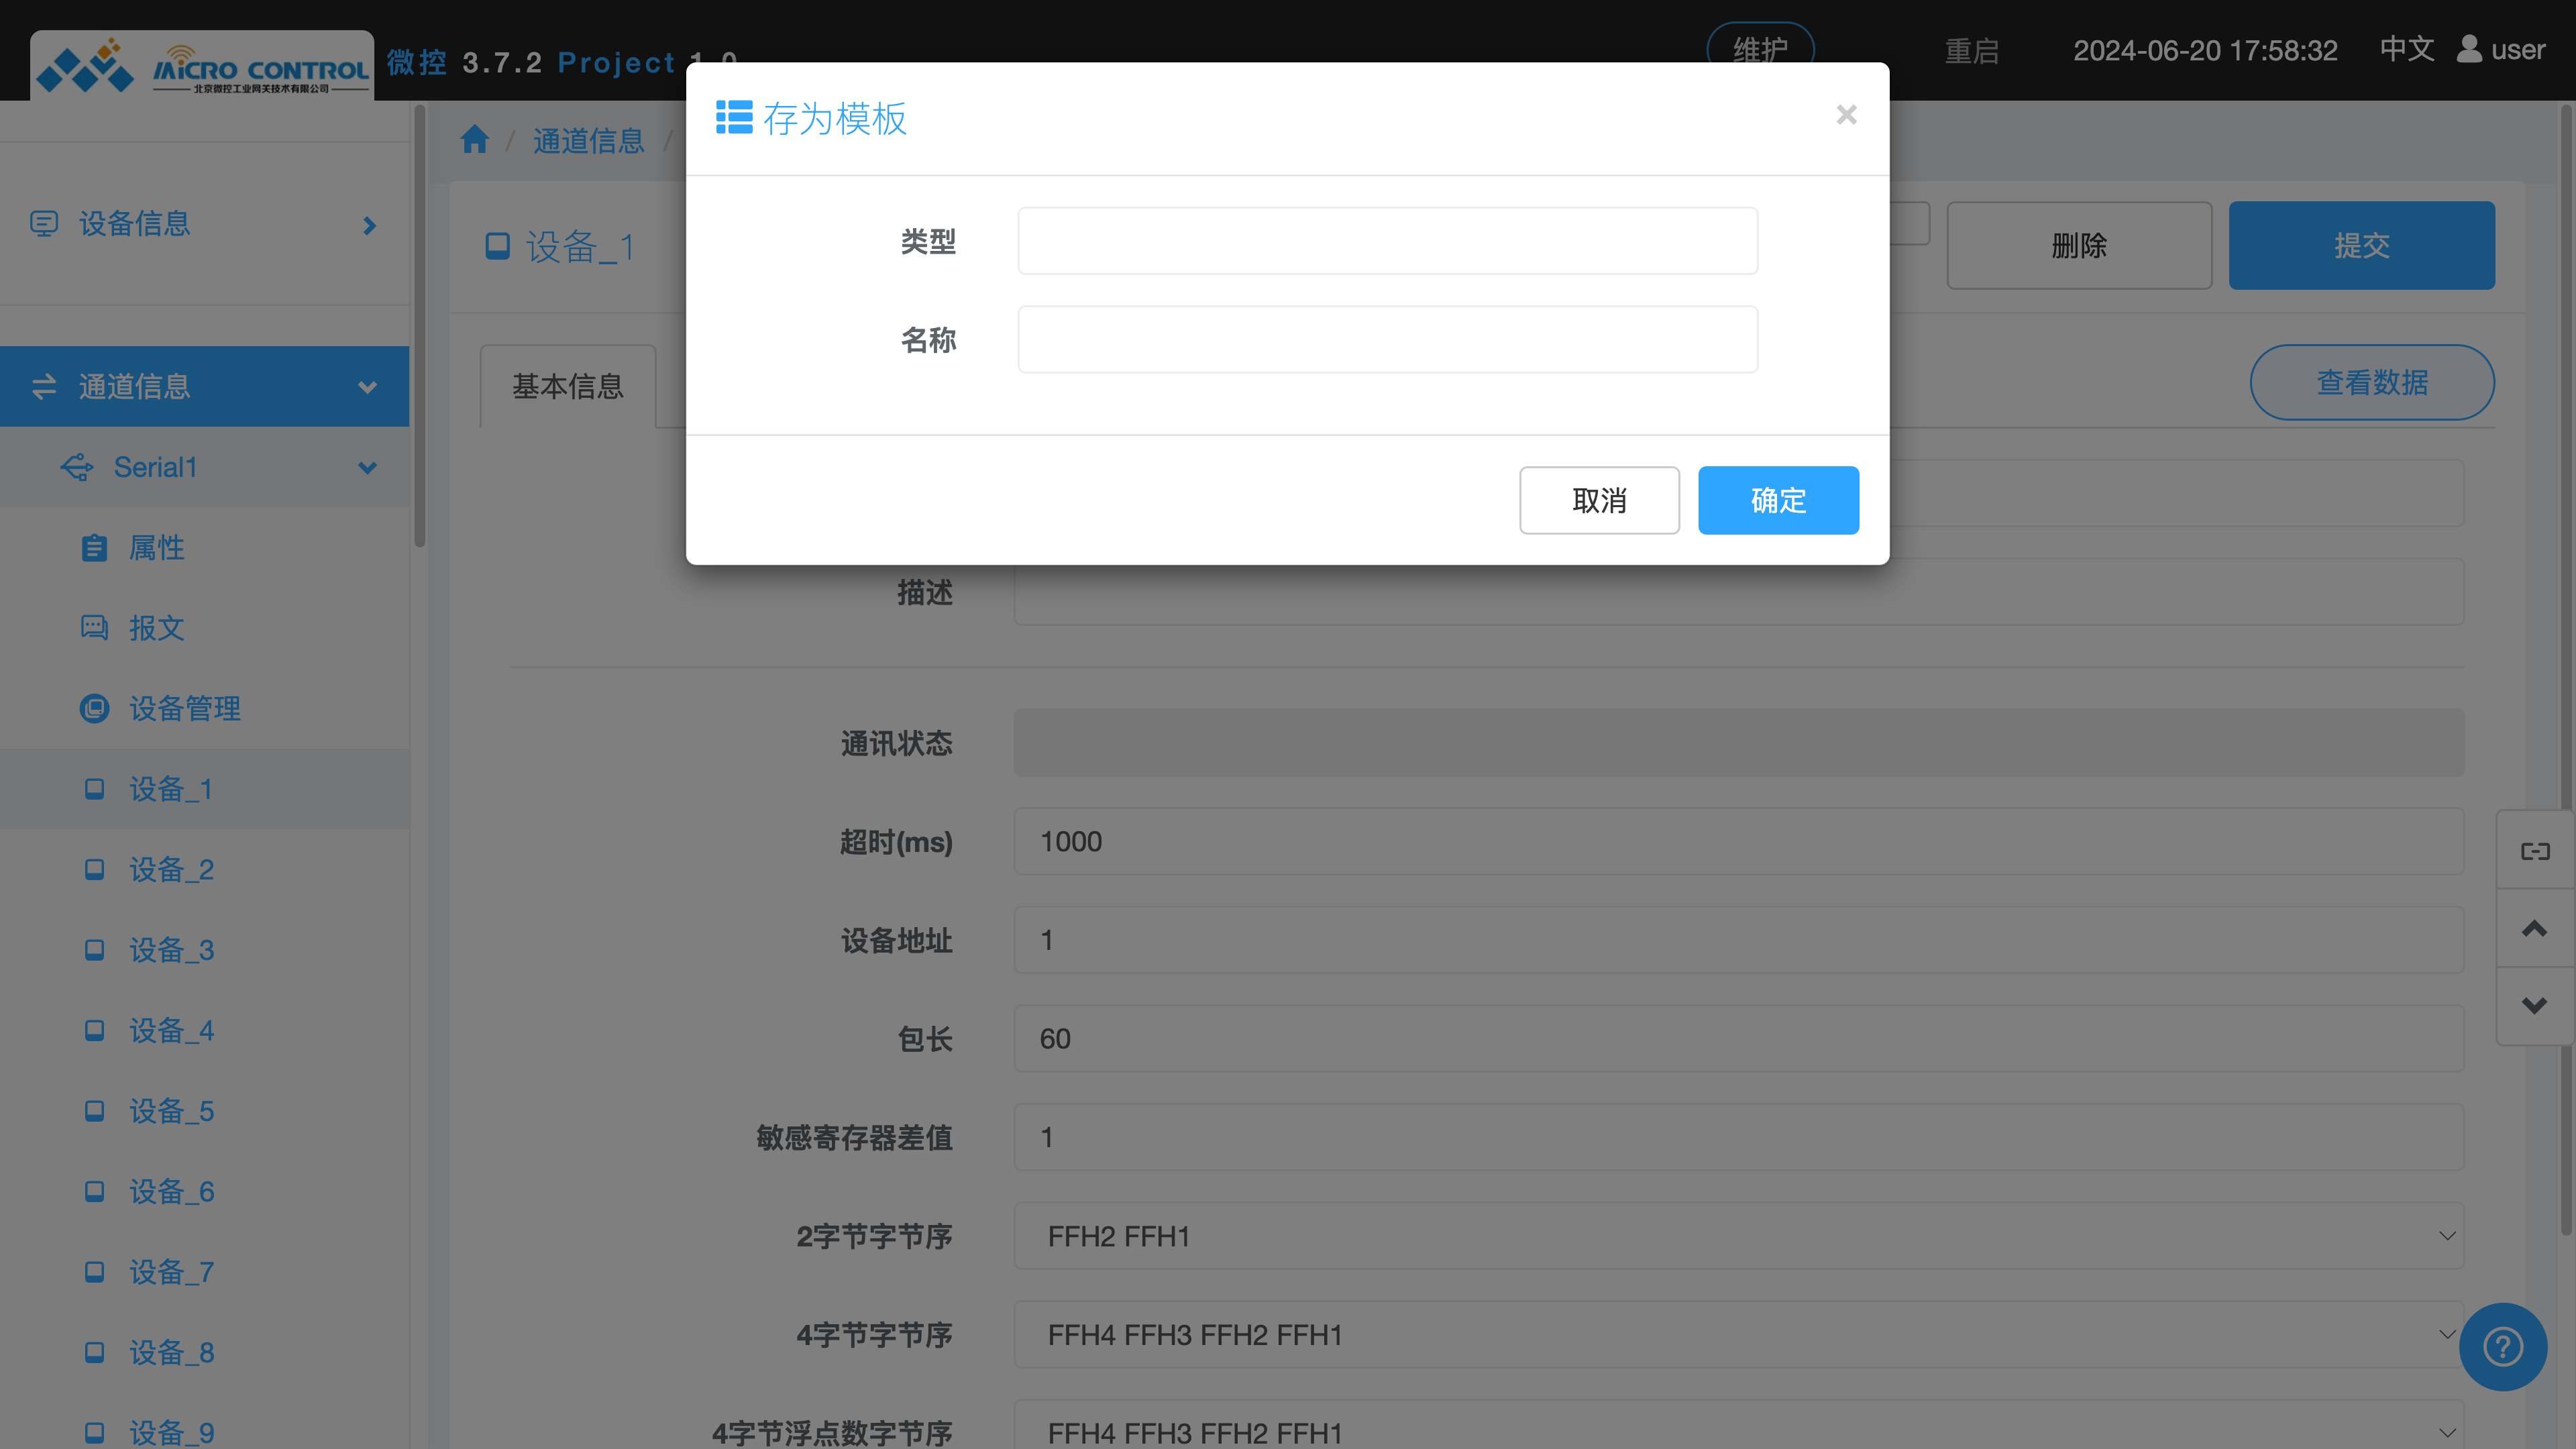
Task: Select 设备_3 in the sidebar
Action: click(x=171, y=950)
